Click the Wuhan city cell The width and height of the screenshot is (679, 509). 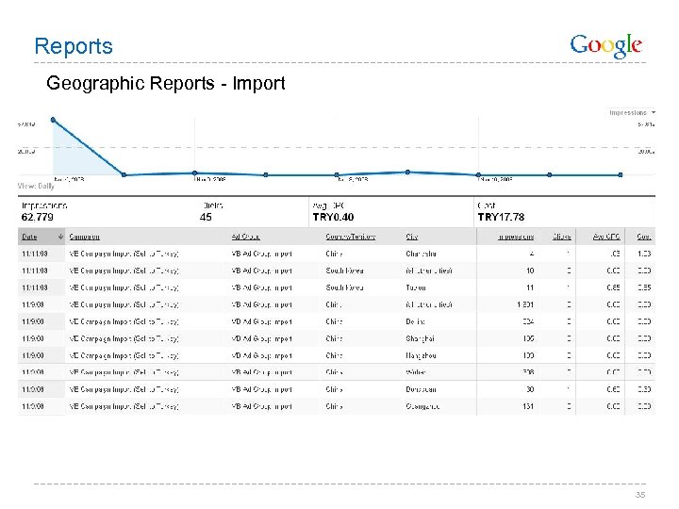416,372
